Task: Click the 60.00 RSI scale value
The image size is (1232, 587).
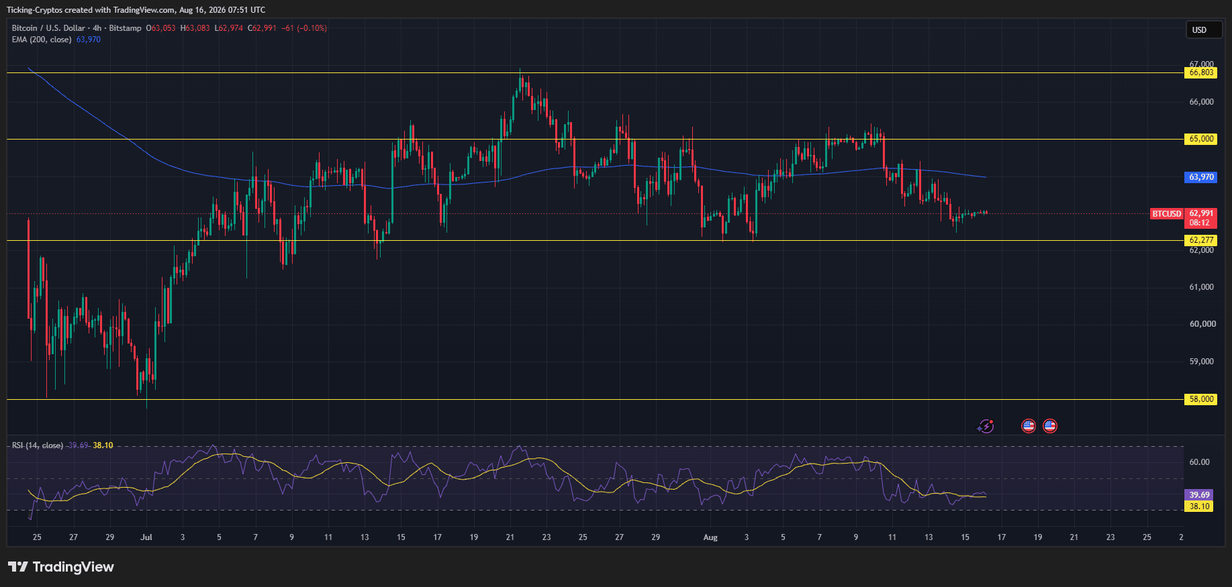Action: 1199,462
